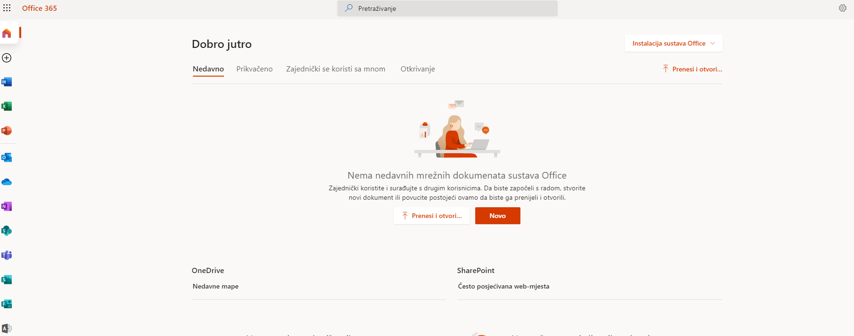Launch PowerPoint from the sidebar

[7, 131]
